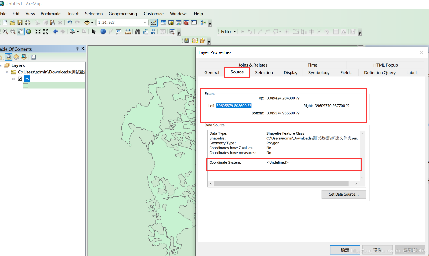Viewport: 429px width, 256px height.
Task: Switch to the Definition Query tab
Action: coord(380,73)
